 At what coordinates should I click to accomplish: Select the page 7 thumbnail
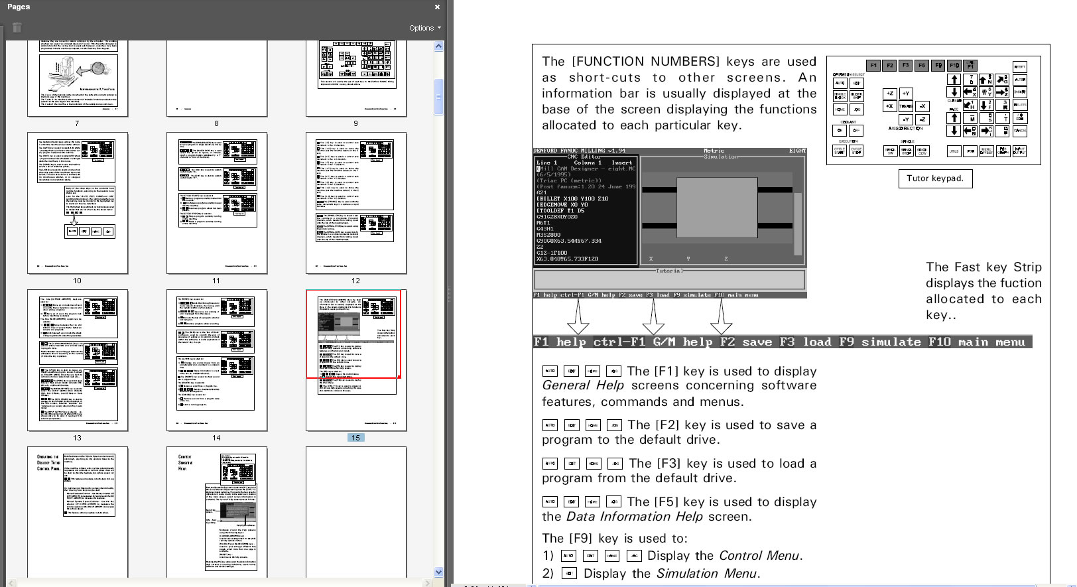(78, 78)
